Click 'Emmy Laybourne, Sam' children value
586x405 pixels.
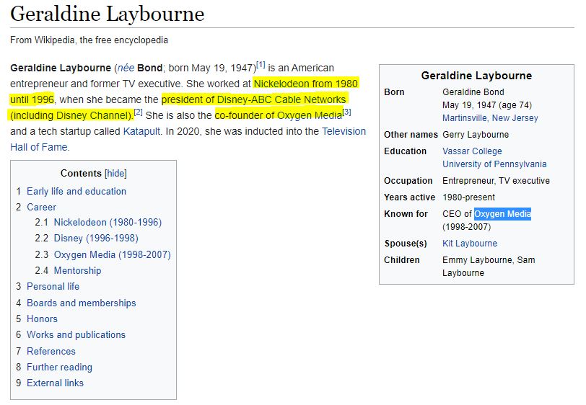coord(489,260)
